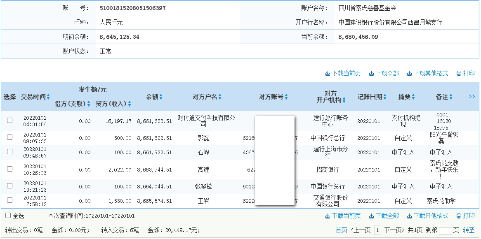Click remark 阳光午餐郭磊

pos(444,138)
